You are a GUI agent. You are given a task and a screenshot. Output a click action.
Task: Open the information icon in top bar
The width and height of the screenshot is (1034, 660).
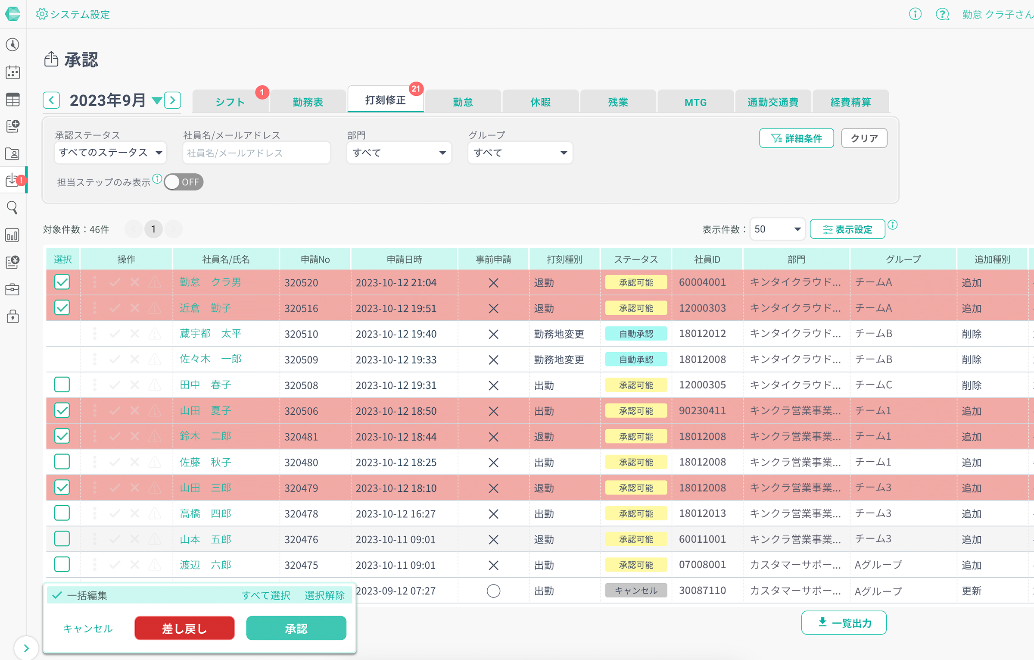click(915, 14)
